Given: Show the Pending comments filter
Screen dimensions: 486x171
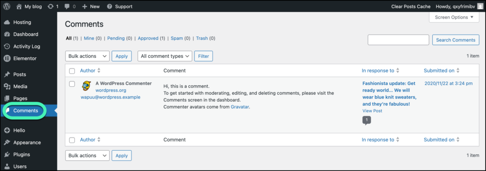Looking at the screenshot, I should pyautogui.click(x=116, y=38).
